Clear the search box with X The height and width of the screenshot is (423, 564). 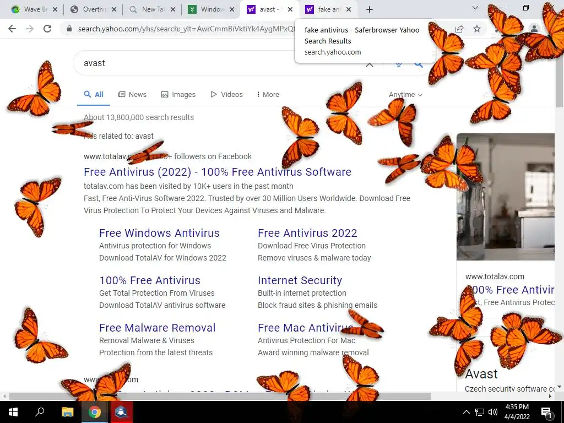coord(370,64)
